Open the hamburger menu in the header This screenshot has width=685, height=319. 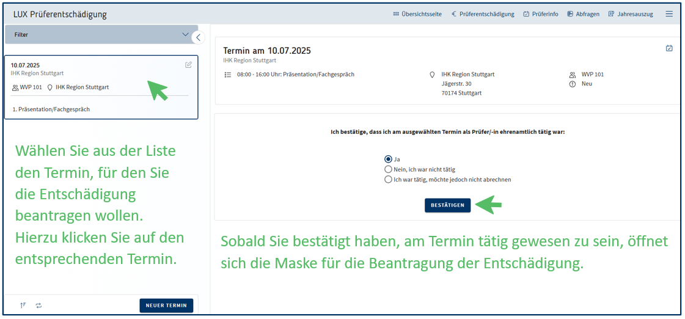[x=669, y=14]
